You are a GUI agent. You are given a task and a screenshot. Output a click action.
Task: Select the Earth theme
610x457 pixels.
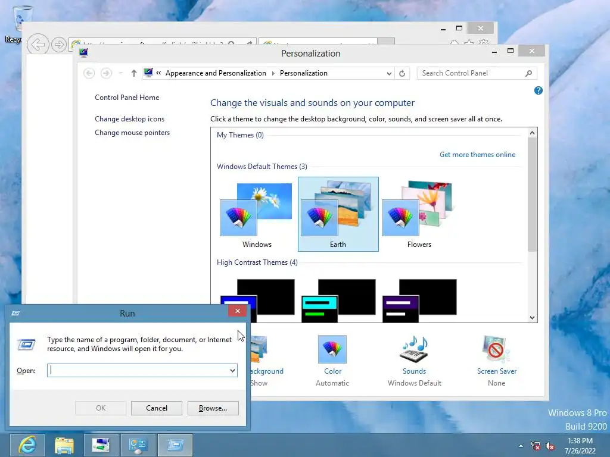point(338,214)
